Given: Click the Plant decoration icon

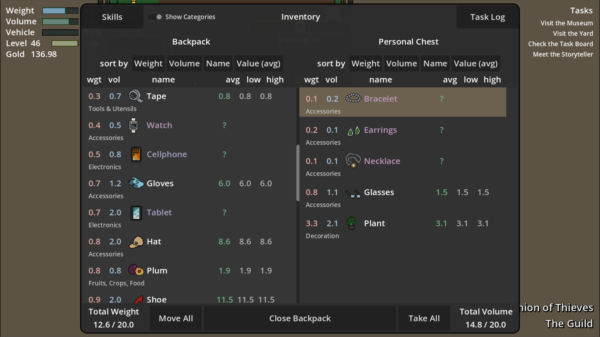Looking at the screenshot, I should tap(351, 223).
